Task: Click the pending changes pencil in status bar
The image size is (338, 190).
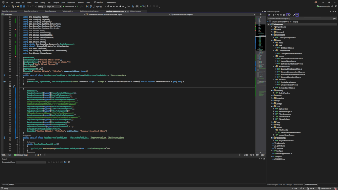Action: [302, 188]
